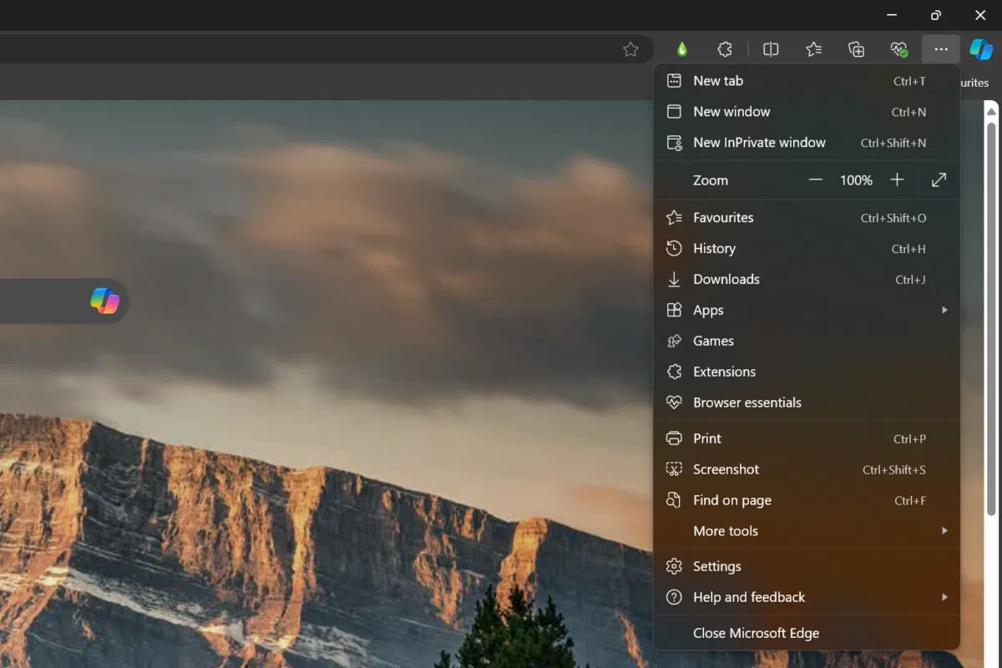Expand the More tools submenu
Viewport: 1002px width, 668px height.
click(726, 530)
